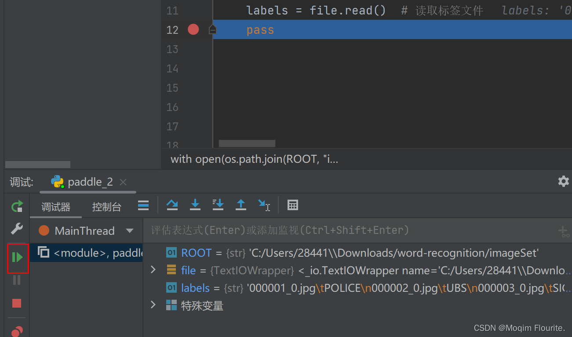Click 'labels = file.read()' code on line 11

316,11
